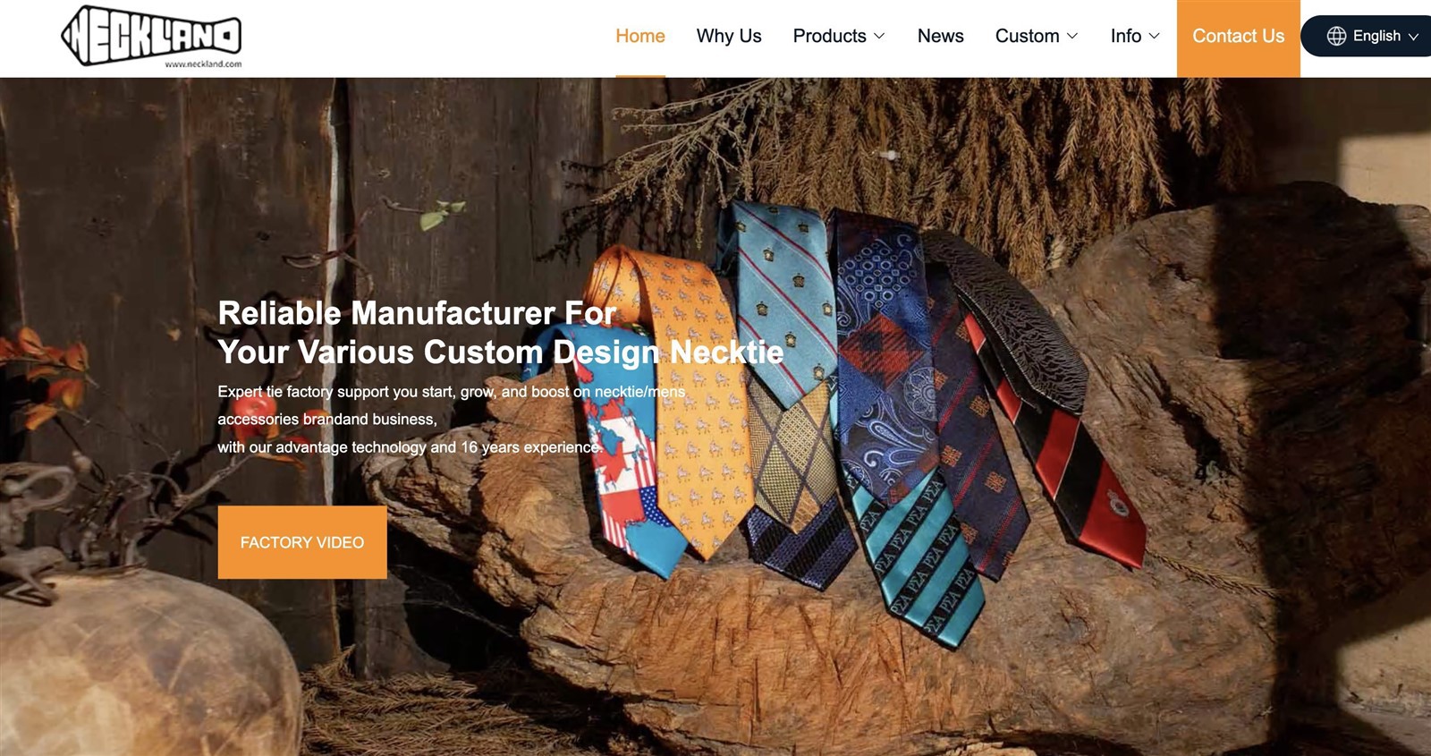Go to the Why Us page
Viewport: 1431px width, 756px height.
coord(729,36)
